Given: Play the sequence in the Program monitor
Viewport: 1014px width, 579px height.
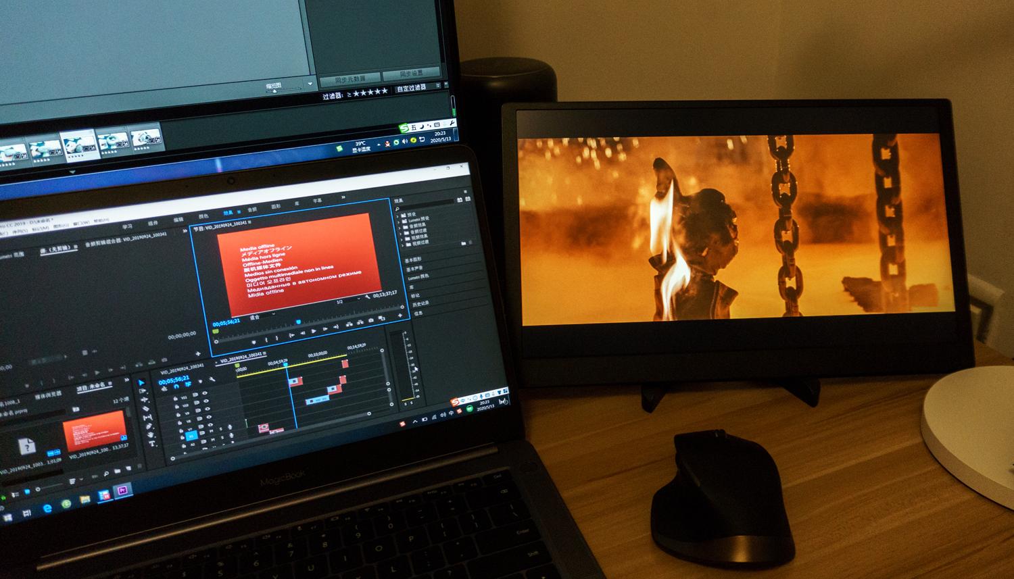Looking at the screenshot, I should [314, 331].
